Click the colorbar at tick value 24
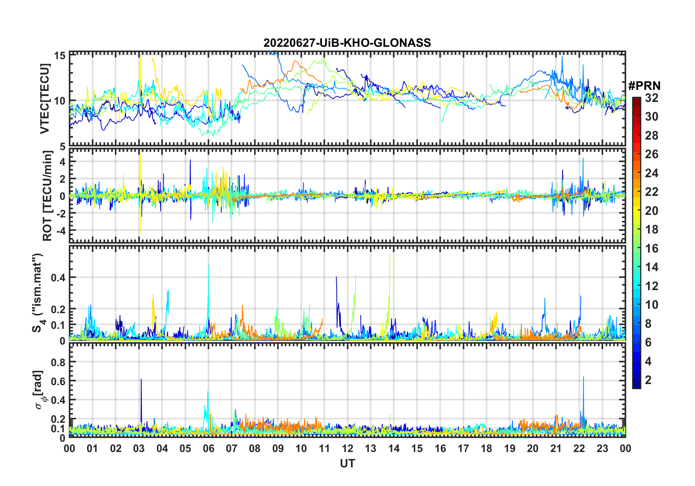Image resolution: width=695 pixels, height=486 pixels. click(637, 173)
